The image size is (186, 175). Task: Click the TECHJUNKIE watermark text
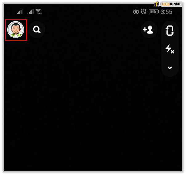171,4
